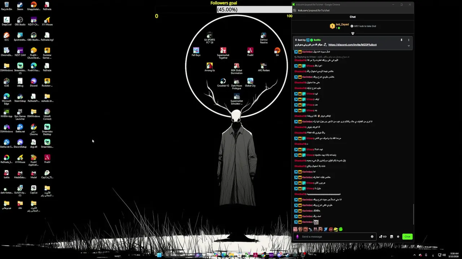Click the green Chat send button
The width and height of the screenshot is (462, 259).
[x=407, y=237]
